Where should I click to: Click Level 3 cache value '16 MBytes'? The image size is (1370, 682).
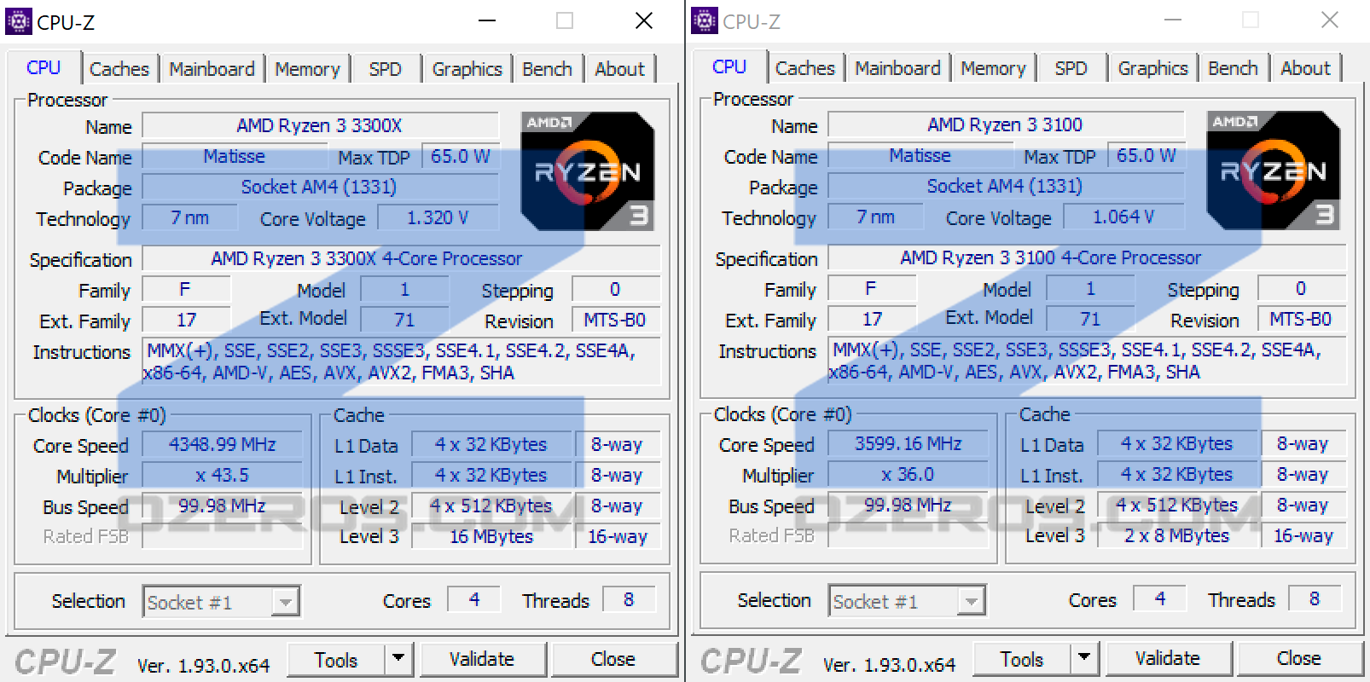coord(491,537)
